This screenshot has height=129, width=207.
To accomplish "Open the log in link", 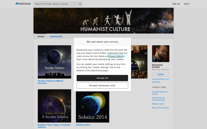I will point(187,4).
